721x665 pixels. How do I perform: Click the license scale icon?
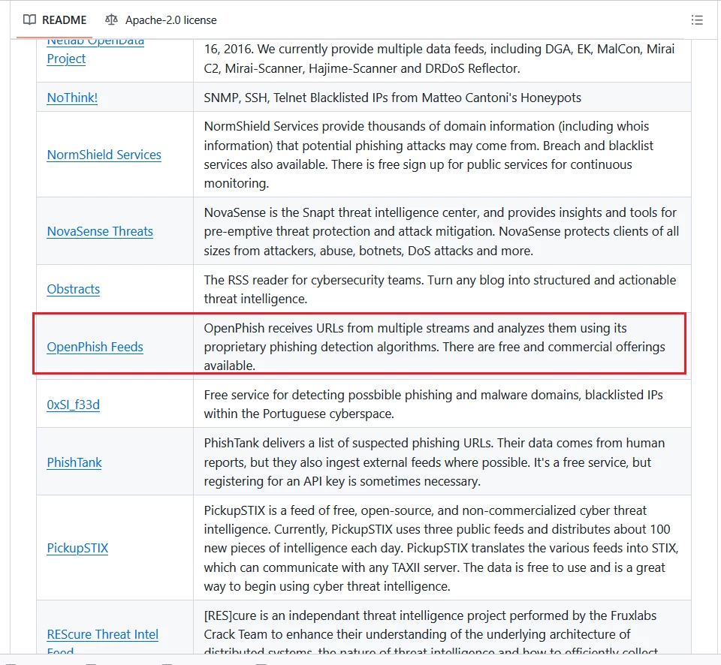pyautogui.click(x=111, y=20)
